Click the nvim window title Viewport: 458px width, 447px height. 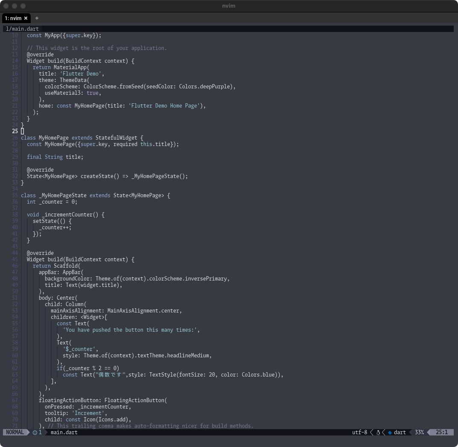[229, 6]
